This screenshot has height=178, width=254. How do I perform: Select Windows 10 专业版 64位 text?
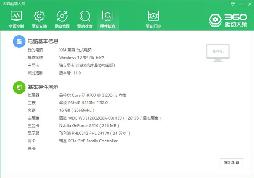click(x=82, y=58)
